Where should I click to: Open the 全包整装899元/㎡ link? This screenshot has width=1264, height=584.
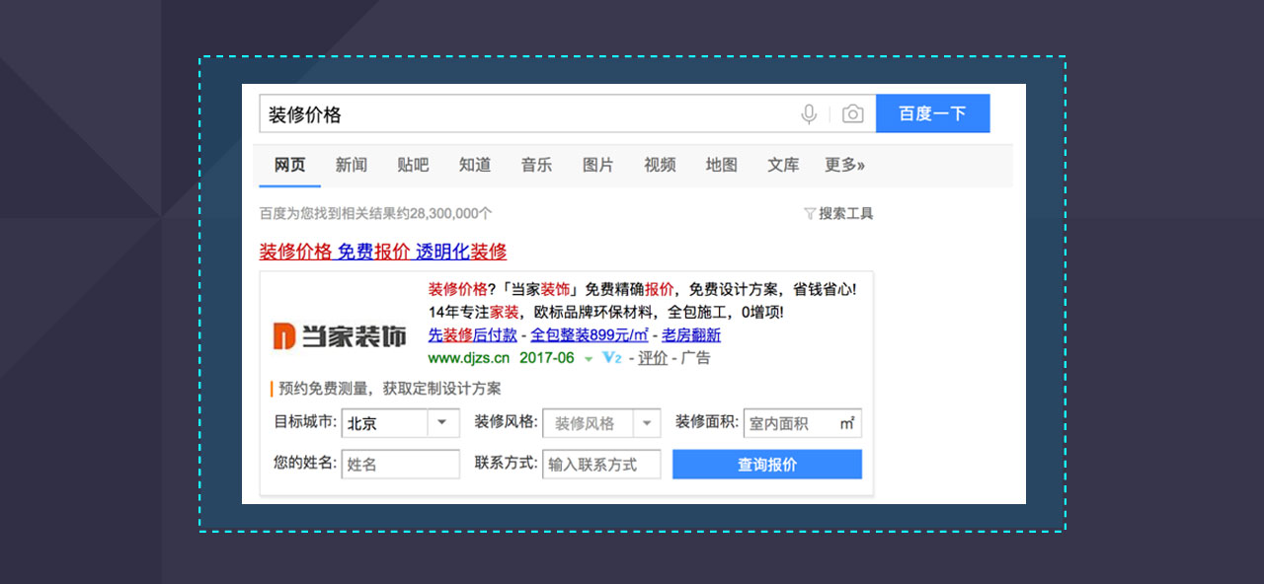click(x=590, y=334)
